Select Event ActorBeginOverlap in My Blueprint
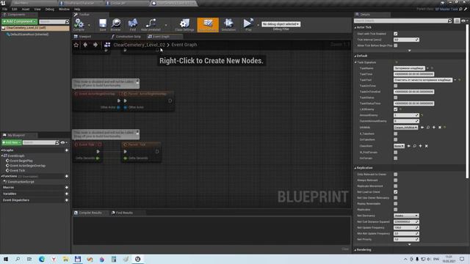 pos(28,166)
